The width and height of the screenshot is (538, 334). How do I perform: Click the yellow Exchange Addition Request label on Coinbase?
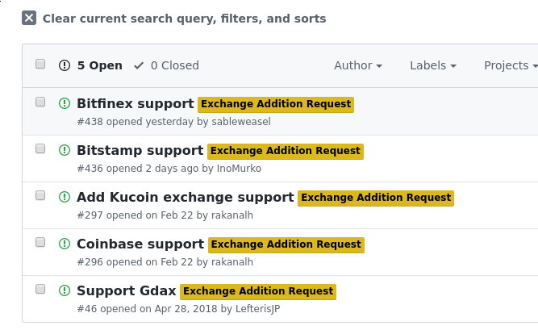pos(286,244)
